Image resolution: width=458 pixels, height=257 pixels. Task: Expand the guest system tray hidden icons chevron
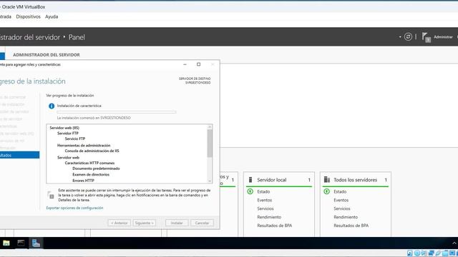coord(454,243)
